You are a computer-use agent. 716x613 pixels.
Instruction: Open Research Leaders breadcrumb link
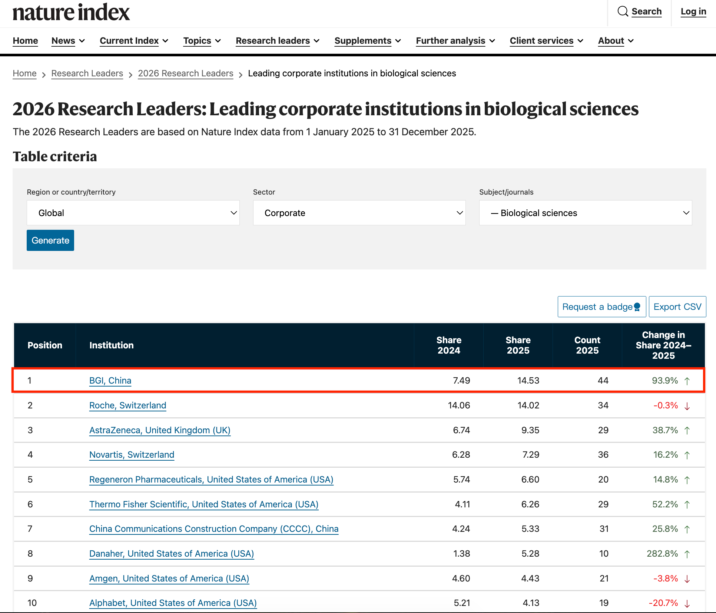[x=87, y=73]
